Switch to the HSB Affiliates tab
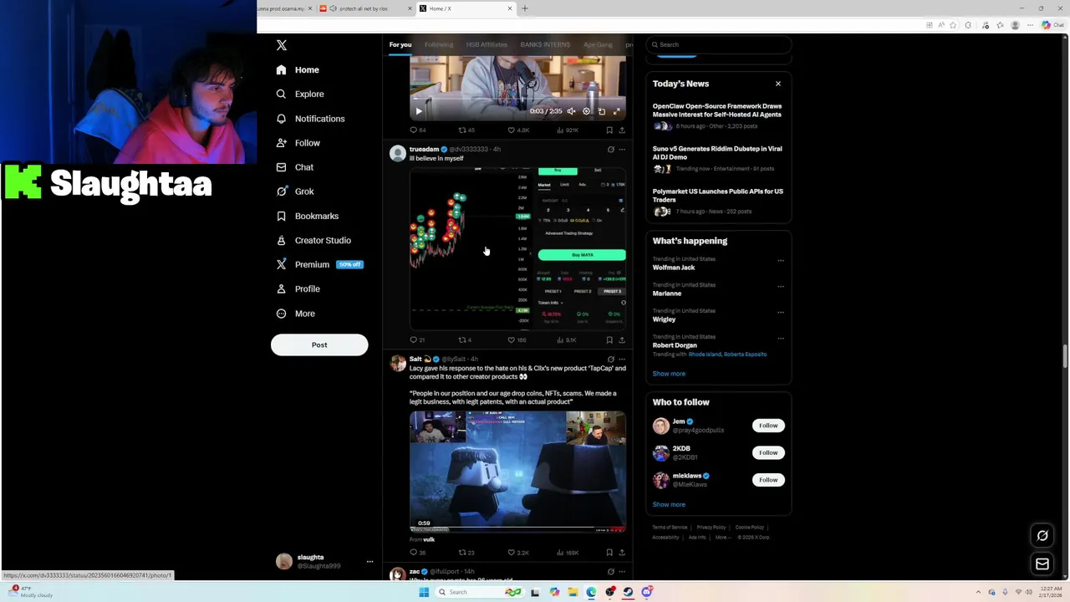 pos(487,44)
